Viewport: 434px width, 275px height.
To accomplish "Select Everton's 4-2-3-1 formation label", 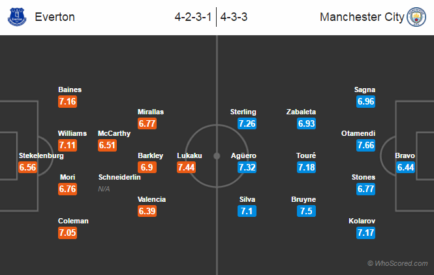I will (194, 17).
